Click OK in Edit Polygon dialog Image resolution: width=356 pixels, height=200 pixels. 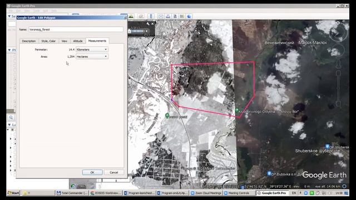coord(92,172)
